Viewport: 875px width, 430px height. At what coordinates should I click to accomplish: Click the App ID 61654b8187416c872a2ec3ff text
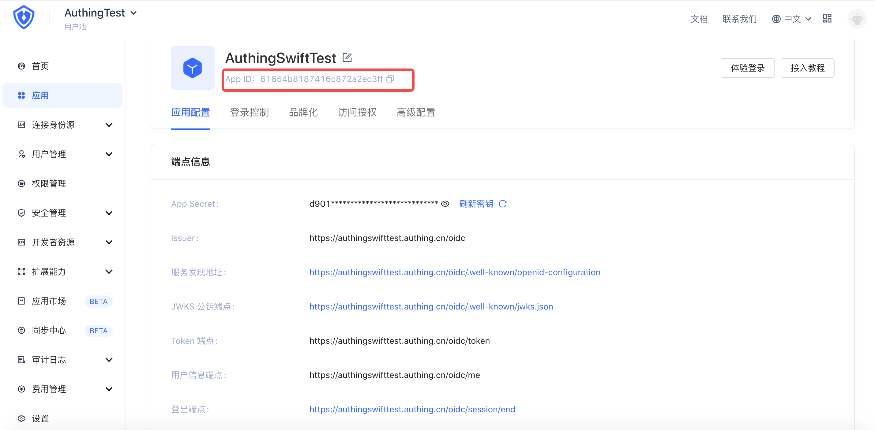321,79
